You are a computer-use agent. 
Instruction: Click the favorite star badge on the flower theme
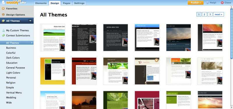(156, 60)
